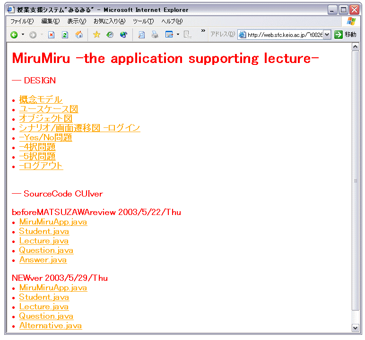This screenshot has width=365, height=340.
Task: Open the Back button history dropdown arrow
Action: (x=23, y=35)
